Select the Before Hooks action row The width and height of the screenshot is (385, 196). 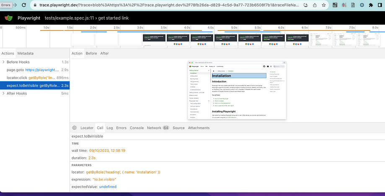click(x=35, y=62)
